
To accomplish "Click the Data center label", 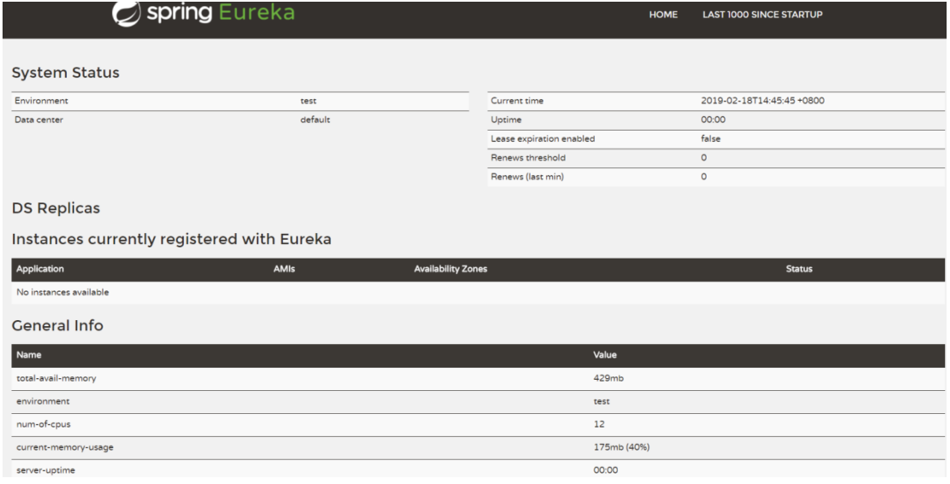I will click(38, 120).
